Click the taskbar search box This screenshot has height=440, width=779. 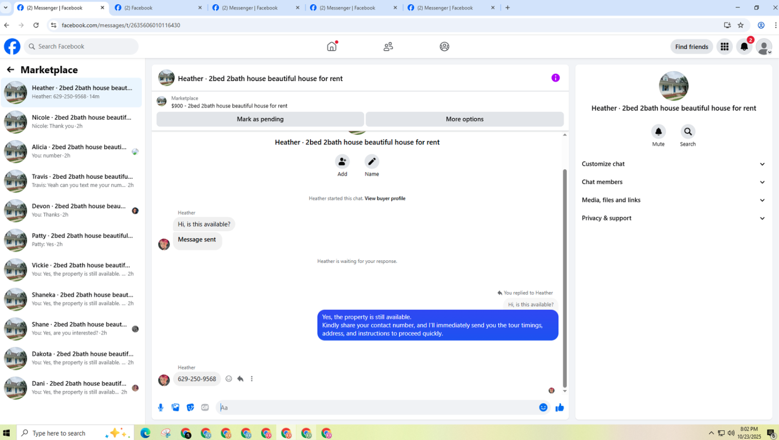pos(75,433)
